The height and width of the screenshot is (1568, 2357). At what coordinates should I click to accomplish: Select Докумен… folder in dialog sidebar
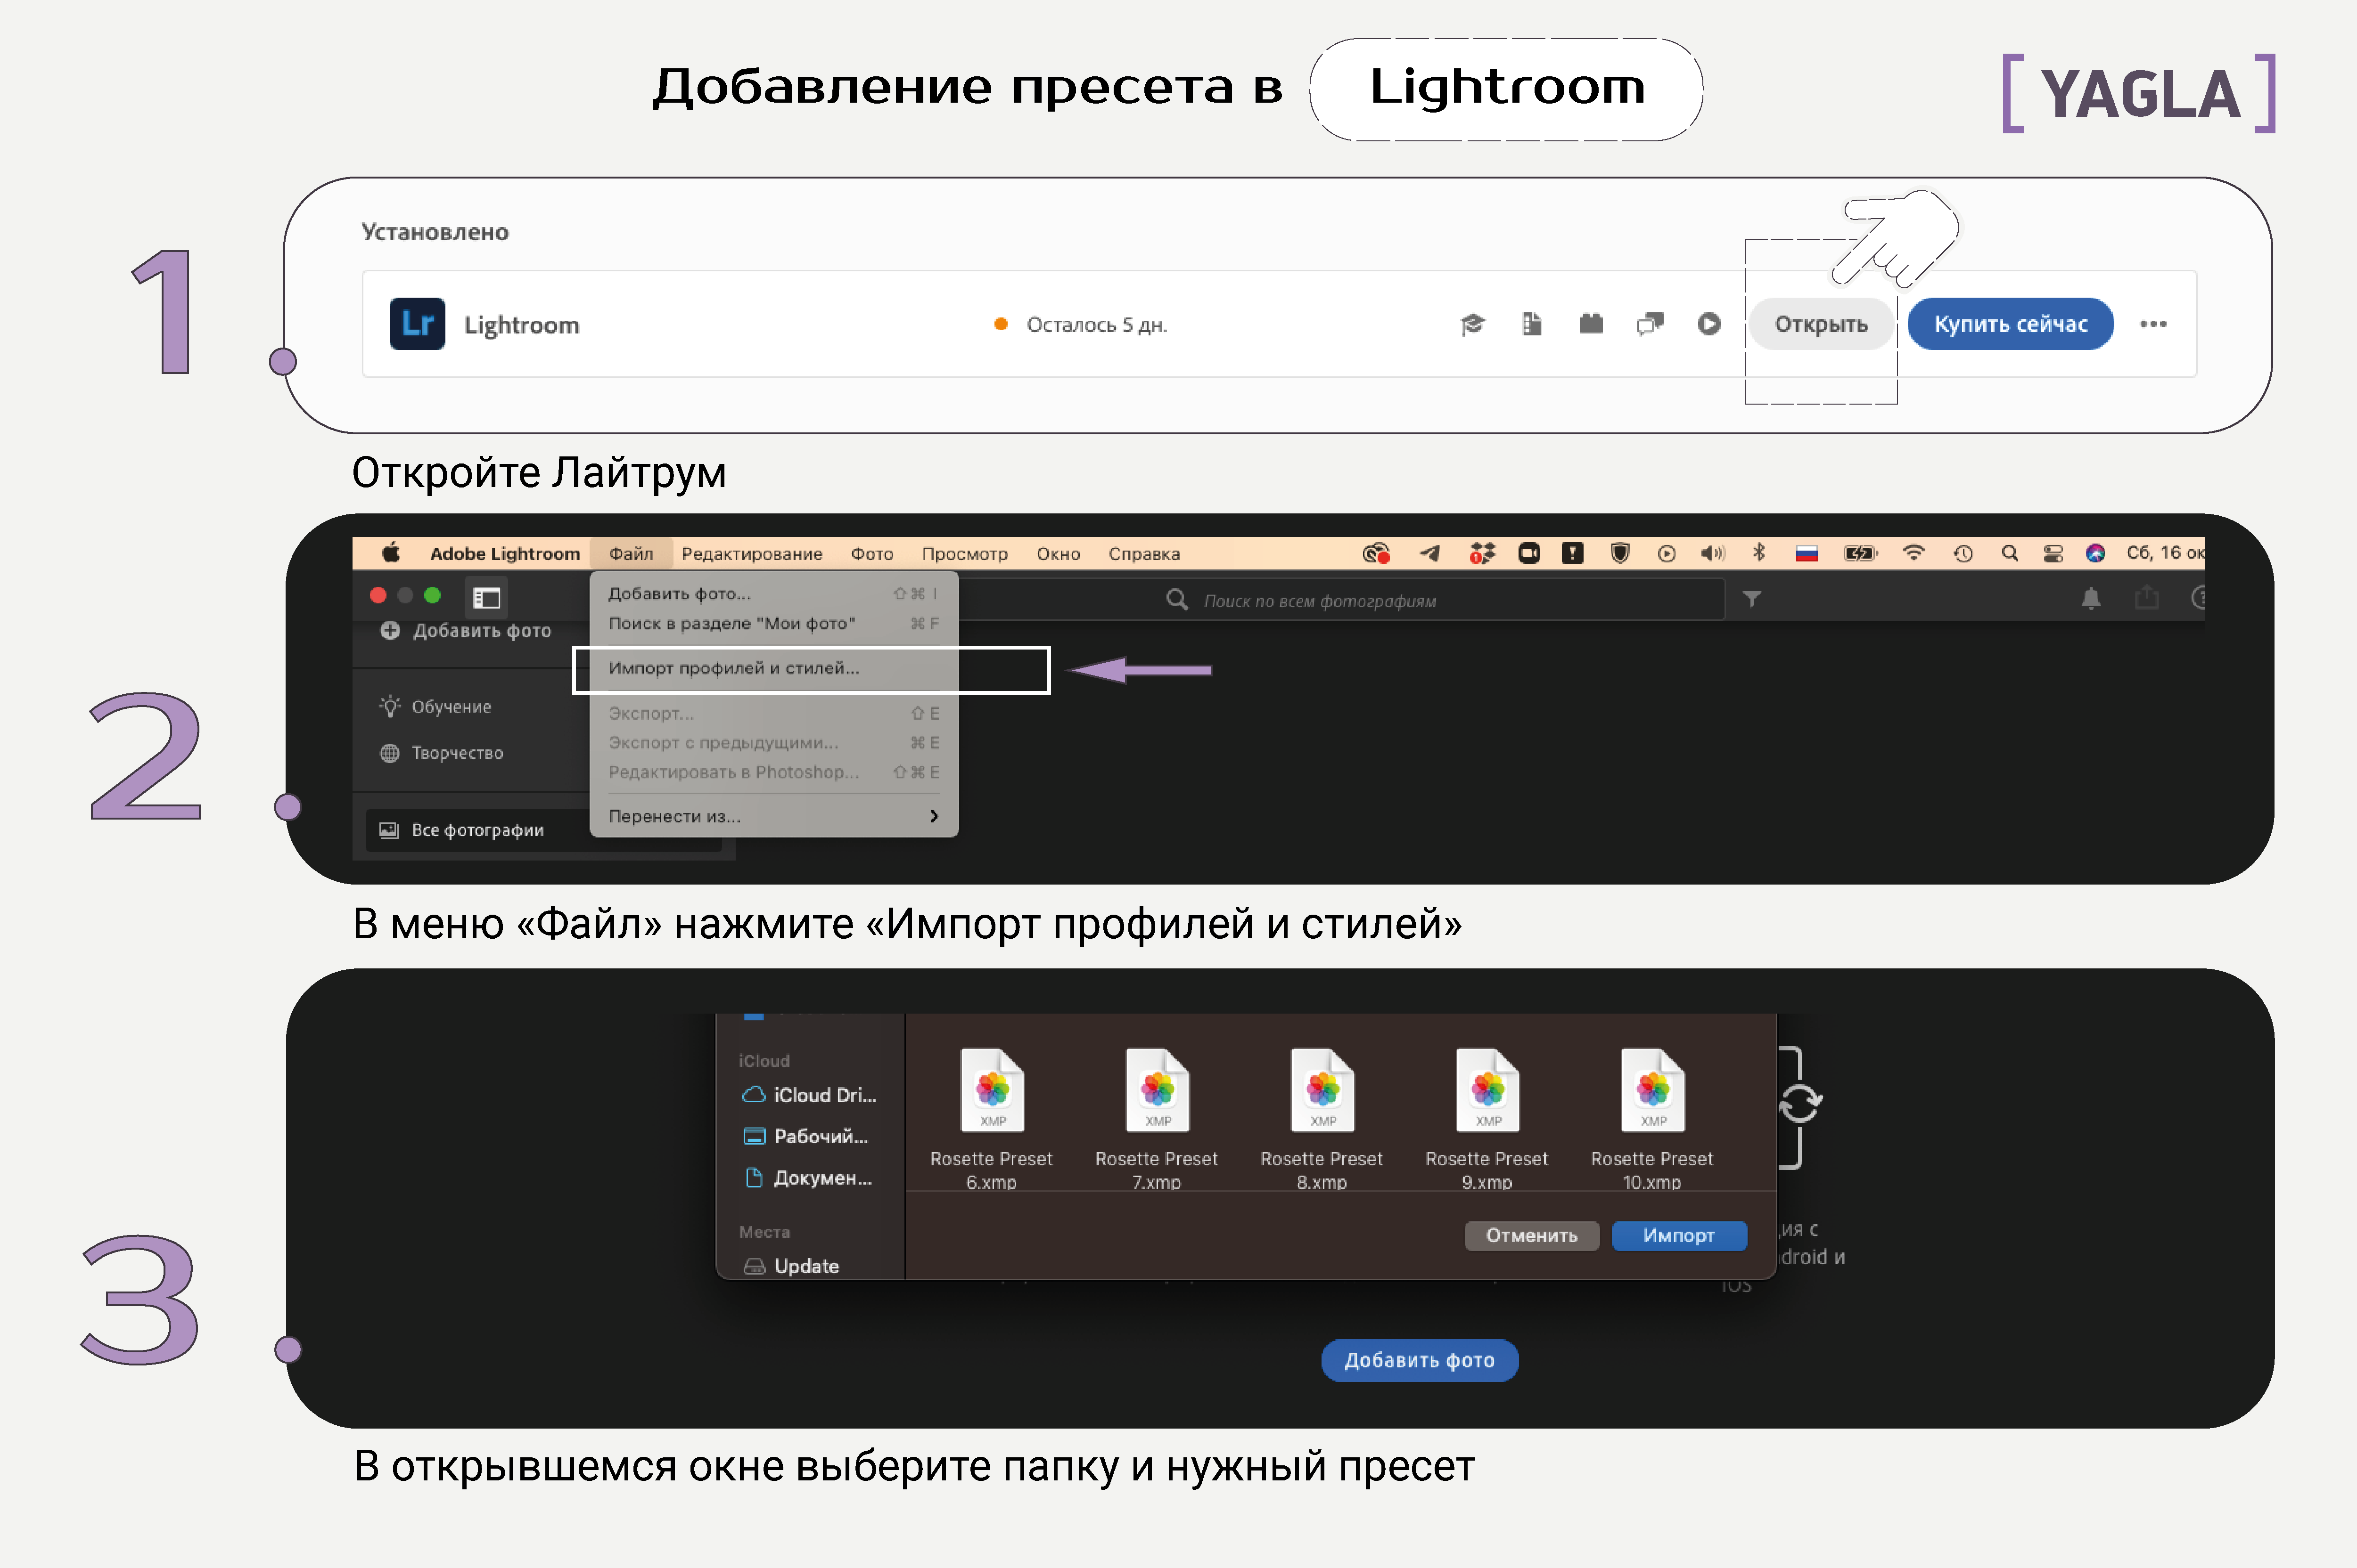pos(808,1178)
